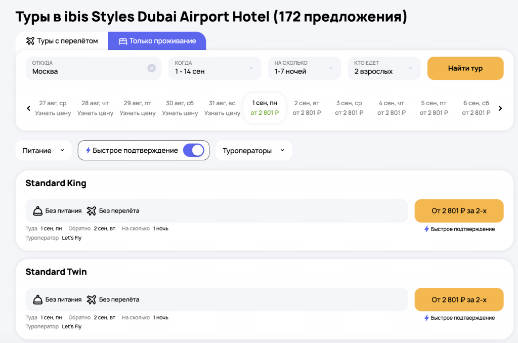Click the lightning icon beside Быстрое подтверждение filter

coord(88,150)
